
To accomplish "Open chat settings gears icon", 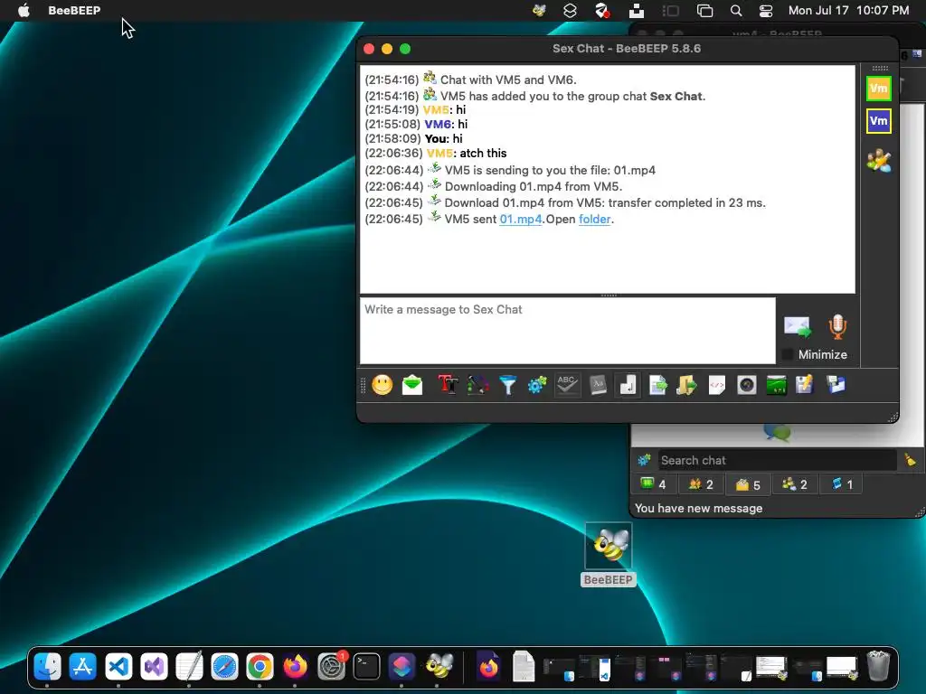I will click(537, 385).
